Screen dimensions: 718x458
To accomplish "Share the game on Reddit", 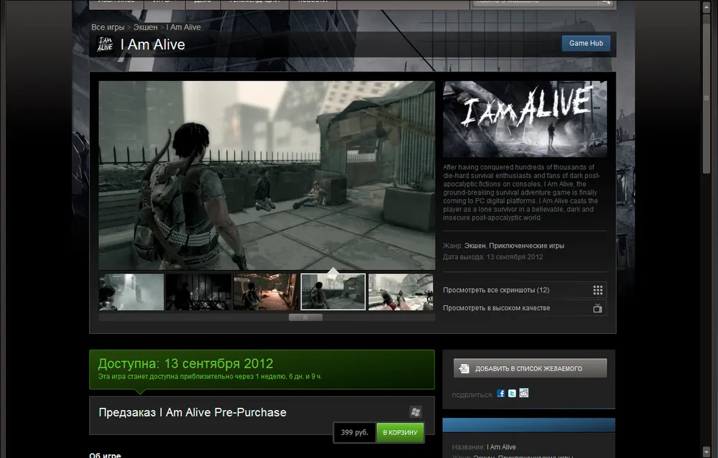I will [523, 393].
